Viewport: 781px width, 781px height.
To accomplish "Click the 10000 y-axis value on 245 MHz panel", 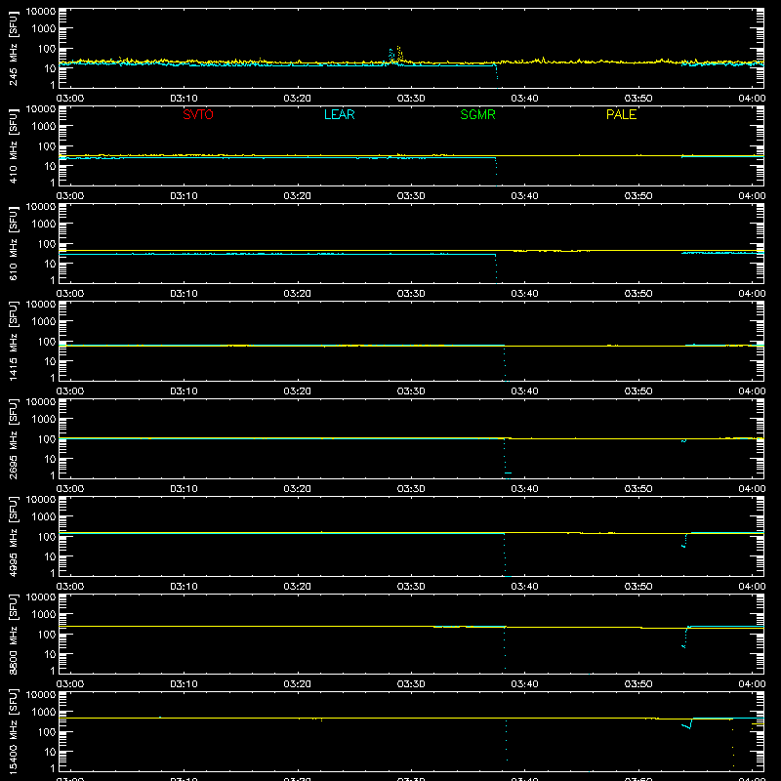I will point(41,12).
